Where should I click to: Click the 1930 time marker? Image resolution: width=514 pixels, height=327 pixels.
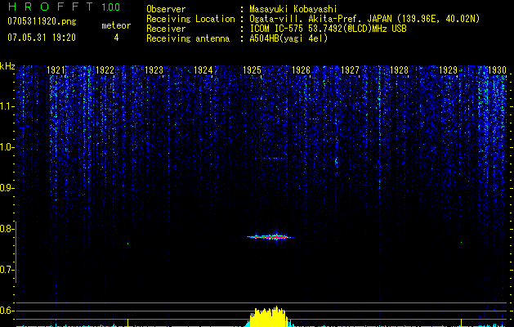(x=497, y=69)
